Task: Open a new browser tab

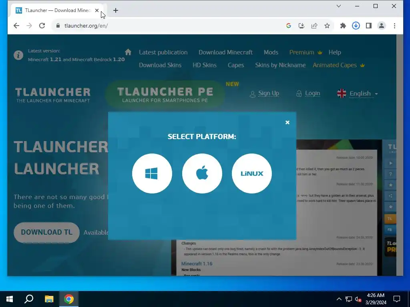Action: tap(116, 10)
